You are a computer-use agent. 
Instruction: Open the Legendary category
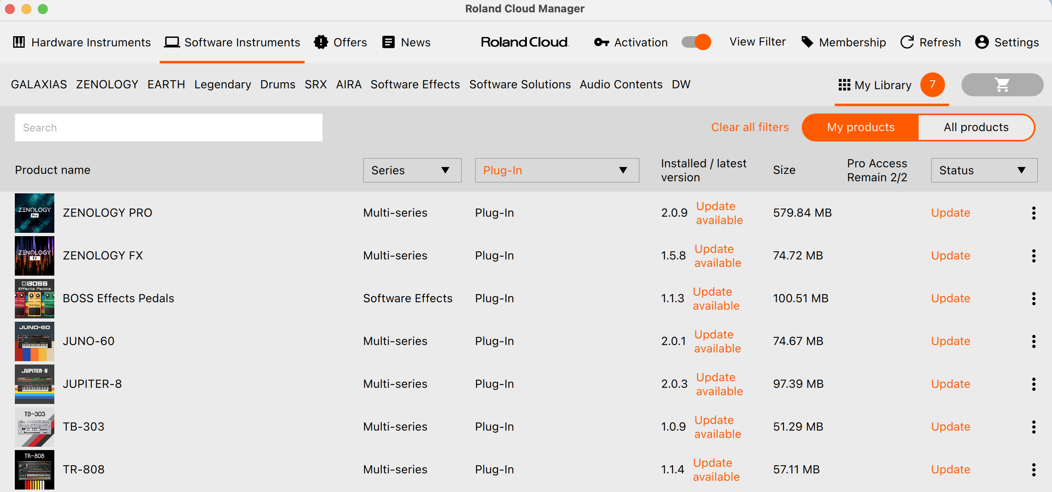pos(223,84)
